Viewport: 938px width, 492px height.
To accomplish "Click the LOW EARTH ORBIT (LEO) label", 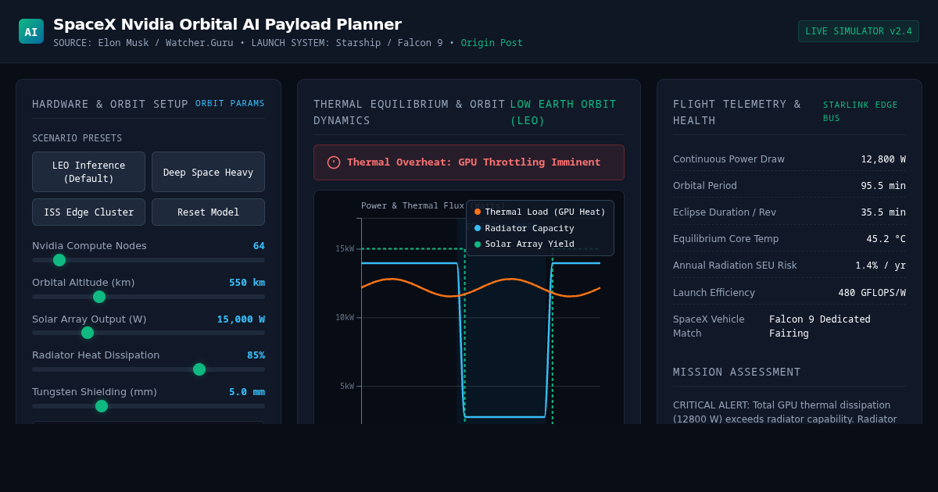I will coord(564,112).
